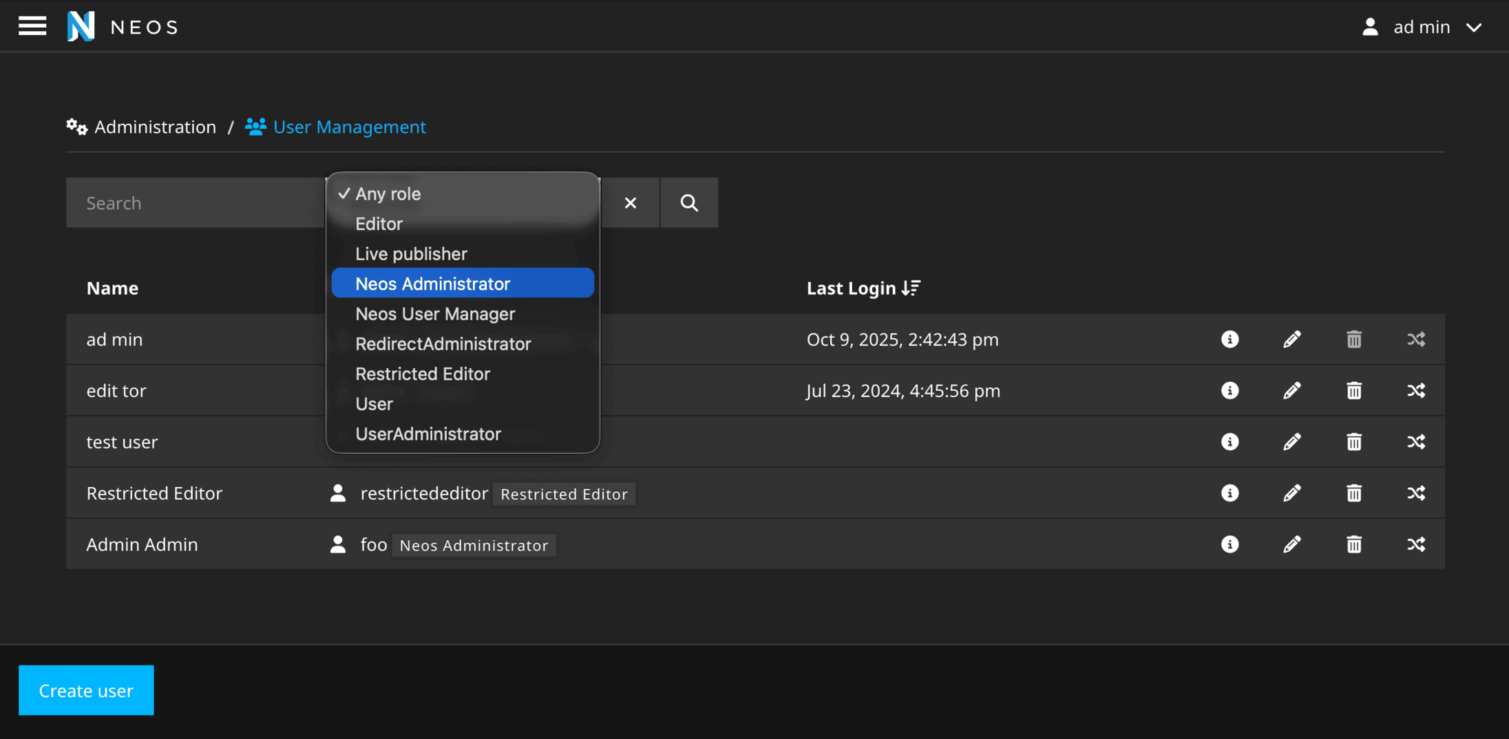View info for Admin Admin user
Viewport: 1509px width, 739px height.
[x=1230, y=544]
